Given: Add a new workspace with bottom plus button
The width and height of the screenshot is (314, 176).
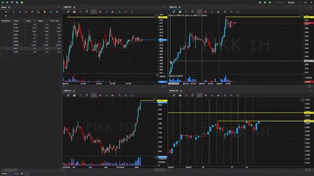Looking at the screenshot, I should (x=27, y=174).
